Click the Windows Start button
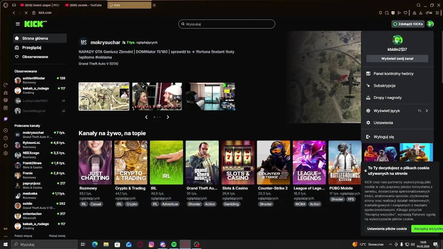 click(6, 245)
